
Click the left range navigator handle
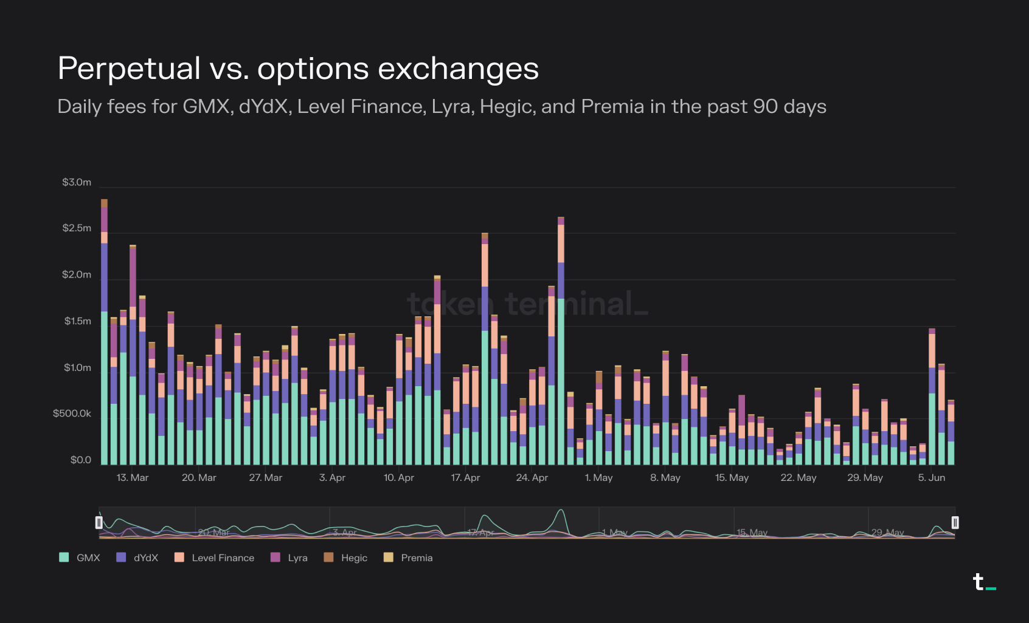[99, 522]
